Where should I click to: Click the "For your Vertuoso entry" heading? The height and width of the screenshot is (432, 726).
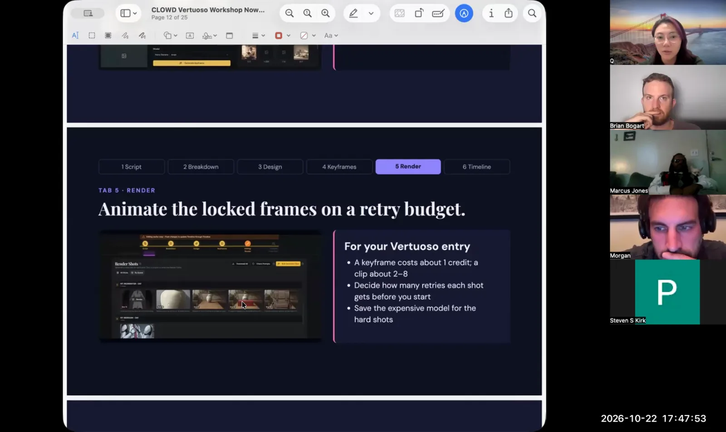click(x=407, y=246)
